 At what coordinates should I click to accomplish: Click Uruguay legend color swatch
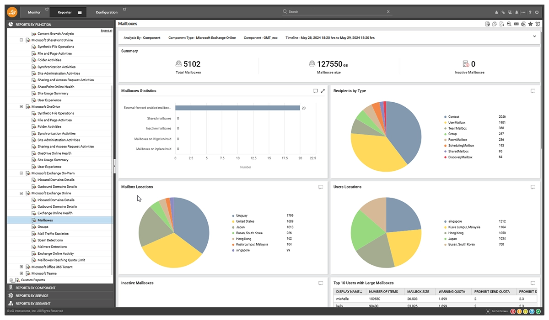pos(233,215)
